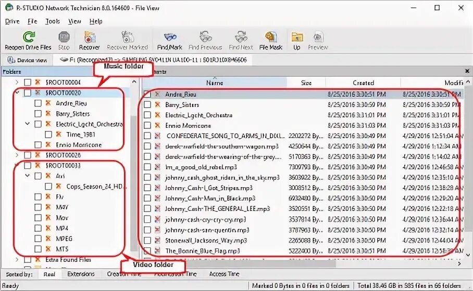Click the Find Previous icon
The image size is (473, 291).
point(205,37)
